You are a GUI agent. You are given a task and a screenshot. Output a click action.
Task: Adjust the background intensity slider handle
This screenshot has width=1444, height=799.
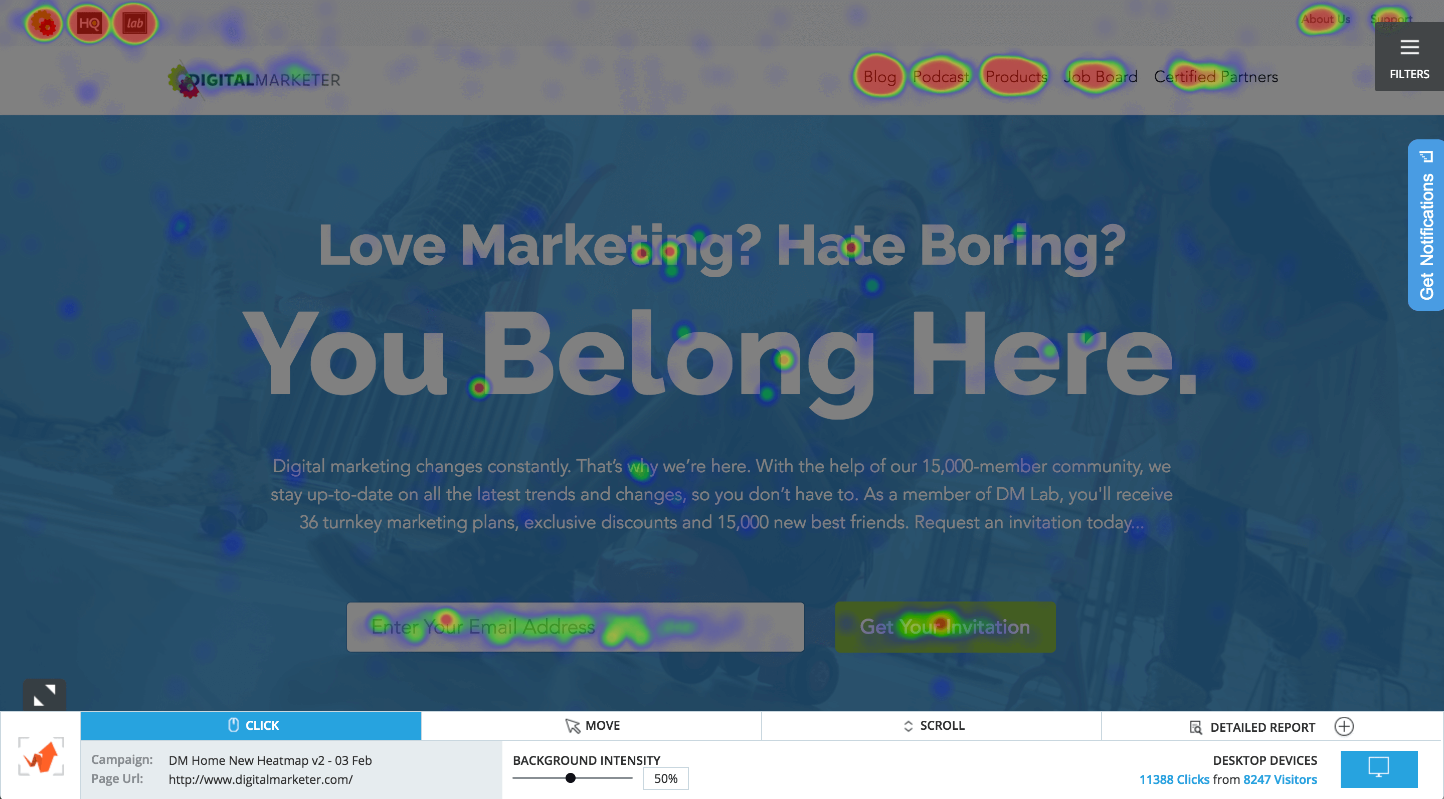(570, 778)
